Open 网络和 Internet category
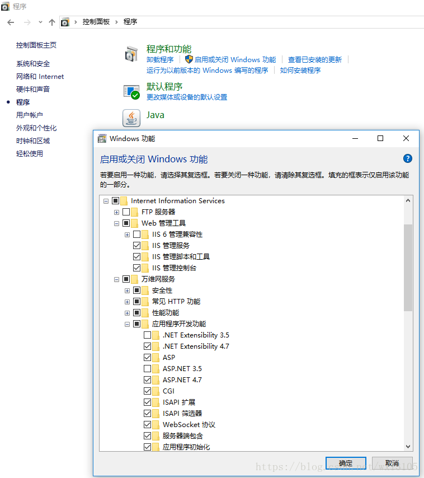Viewport: 424px width, 478px height. (x=40, y=77)
